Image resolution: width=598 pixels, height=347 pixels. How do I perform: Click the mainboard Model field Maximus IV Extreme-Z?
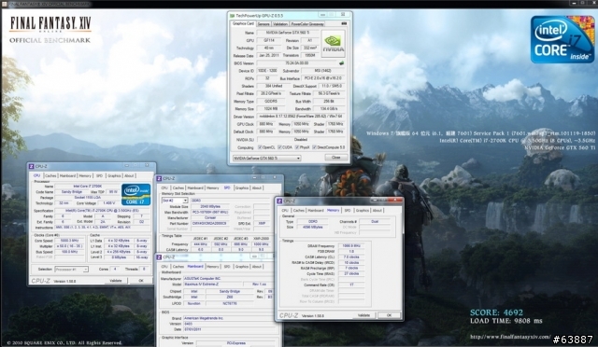point(212,285)
